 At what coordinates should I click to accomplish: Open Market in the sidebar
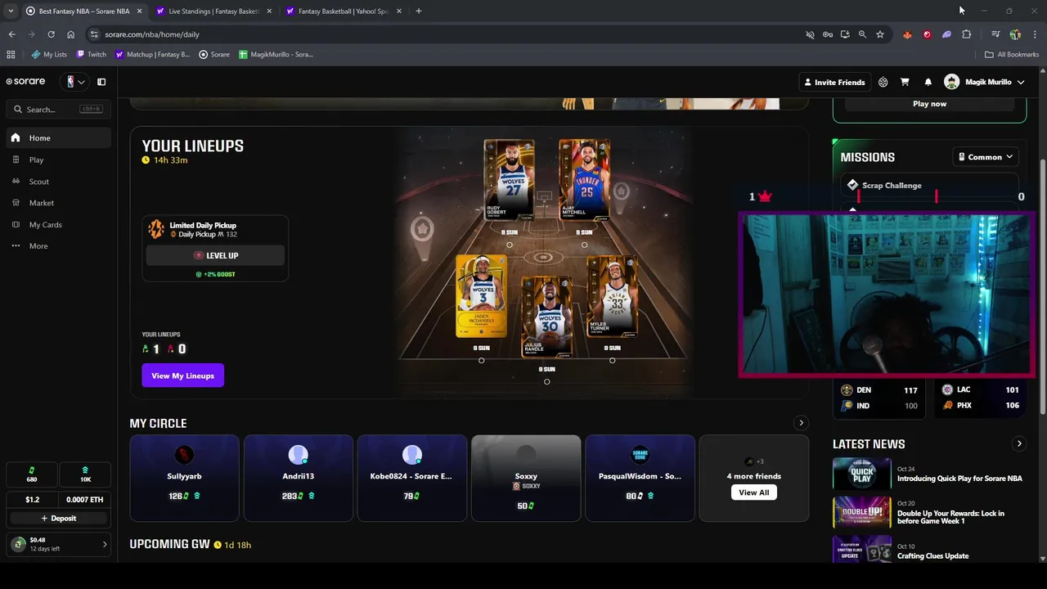tap(57, 203)
